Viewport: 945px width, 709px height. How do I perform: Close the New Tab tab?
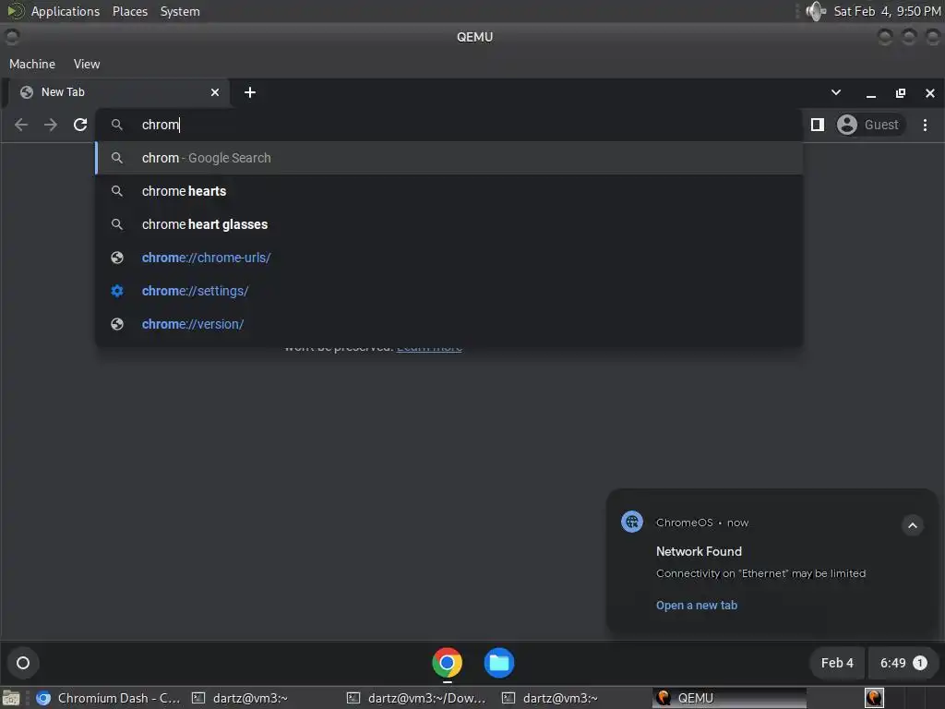[215, 92]
